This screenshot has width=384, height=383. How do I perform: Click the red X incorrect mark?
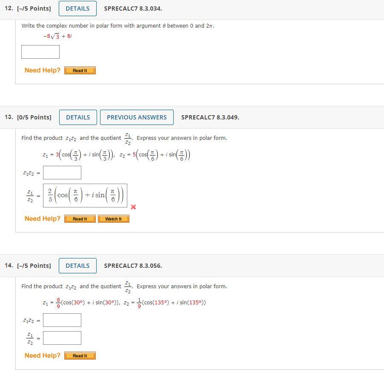point(133,207)
